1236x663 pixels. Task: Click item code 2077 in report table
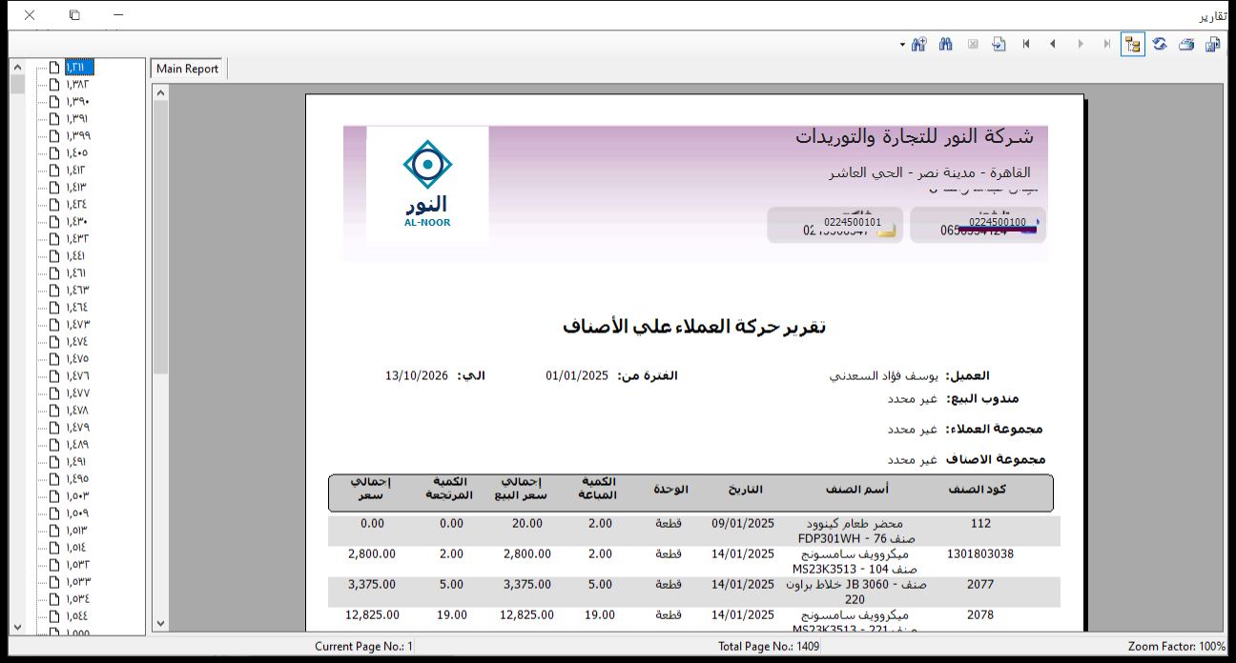click(x=979, y=584)
